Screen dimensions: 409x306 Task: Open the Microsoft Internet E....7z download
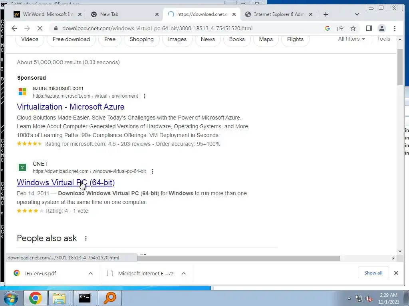pos(141,273)
